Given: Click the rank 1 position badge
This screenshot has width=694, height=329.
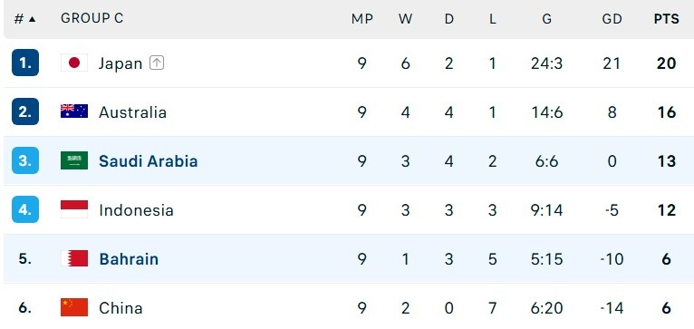Looking at the screenshot, I should 25,63.
